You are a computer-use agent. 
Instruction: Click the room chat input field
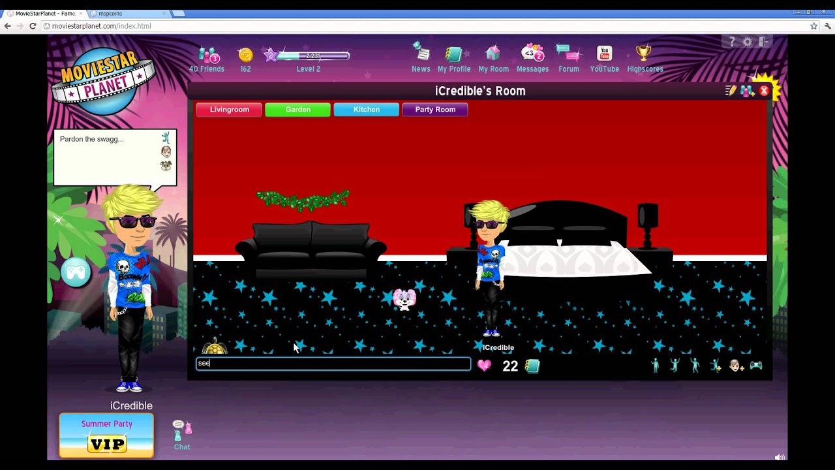click(x=333, y=364)
